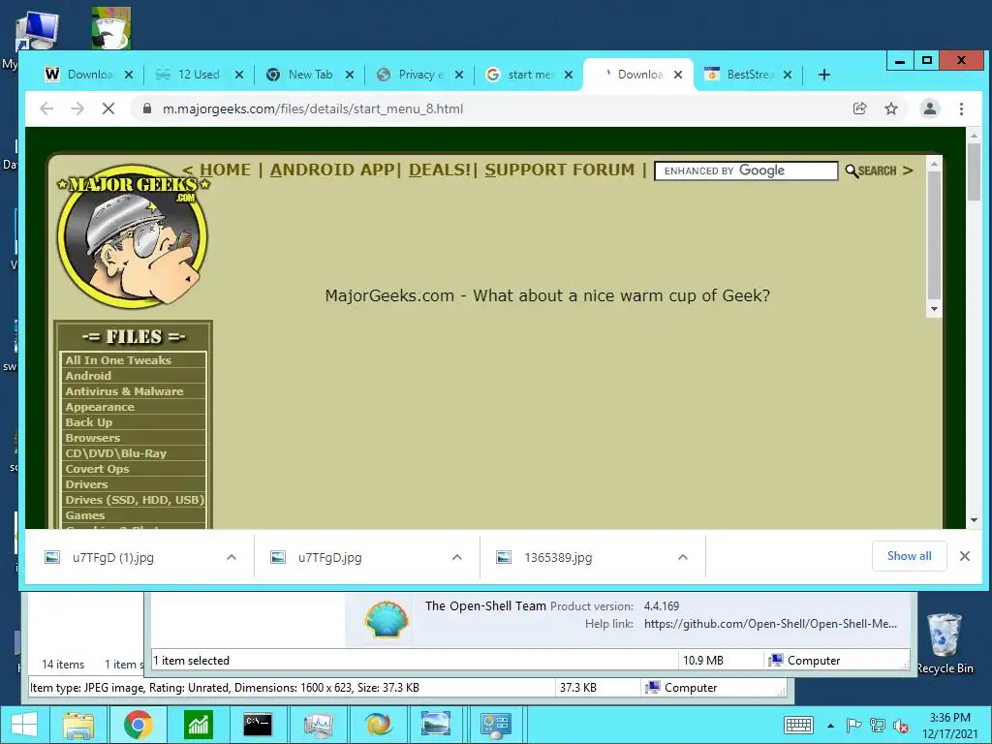Open File Explorer from the taskbar
The width and height of the screenshot is (992, 744).
(x=77, y=725)
